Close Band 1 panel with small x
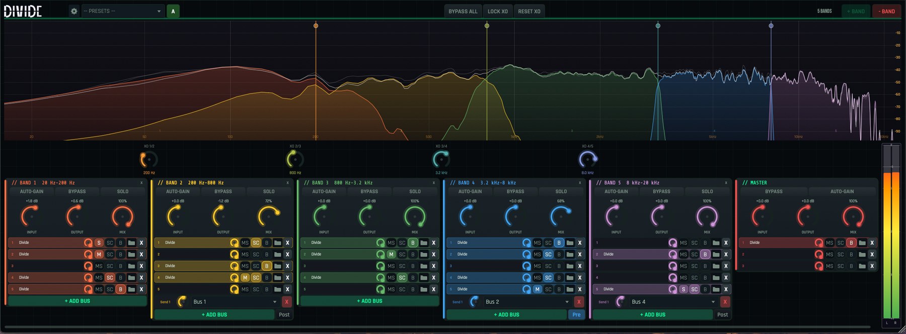 click(141, 183)
